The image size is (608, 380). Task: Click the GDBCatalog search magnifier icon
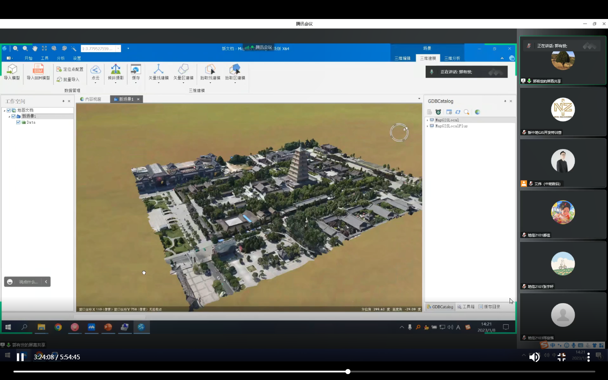[467, 112]
